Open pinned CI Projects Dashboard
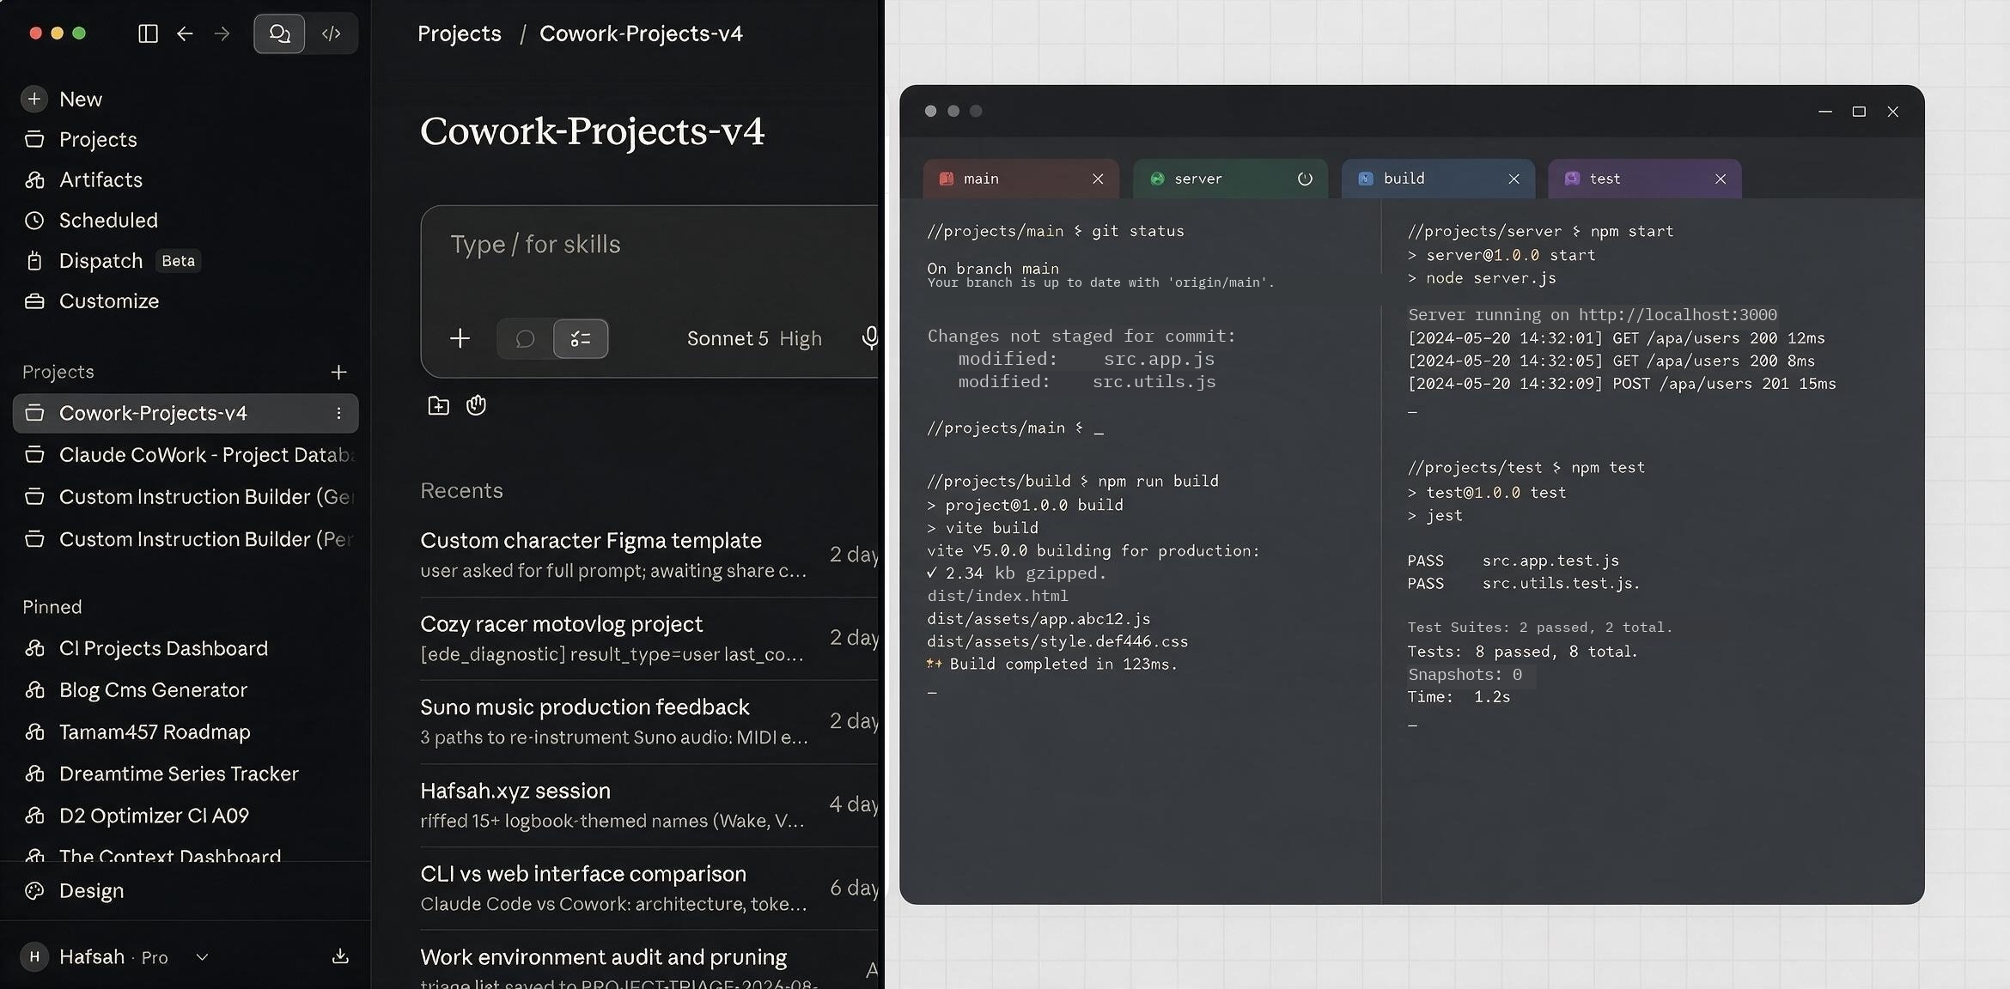The height and width of the screenshot is (989, 2010). (x=146, y=648)
